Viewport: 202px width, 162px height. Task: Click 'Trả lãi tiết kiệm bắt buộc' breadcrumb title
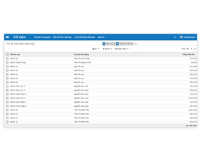click(21, 44)
